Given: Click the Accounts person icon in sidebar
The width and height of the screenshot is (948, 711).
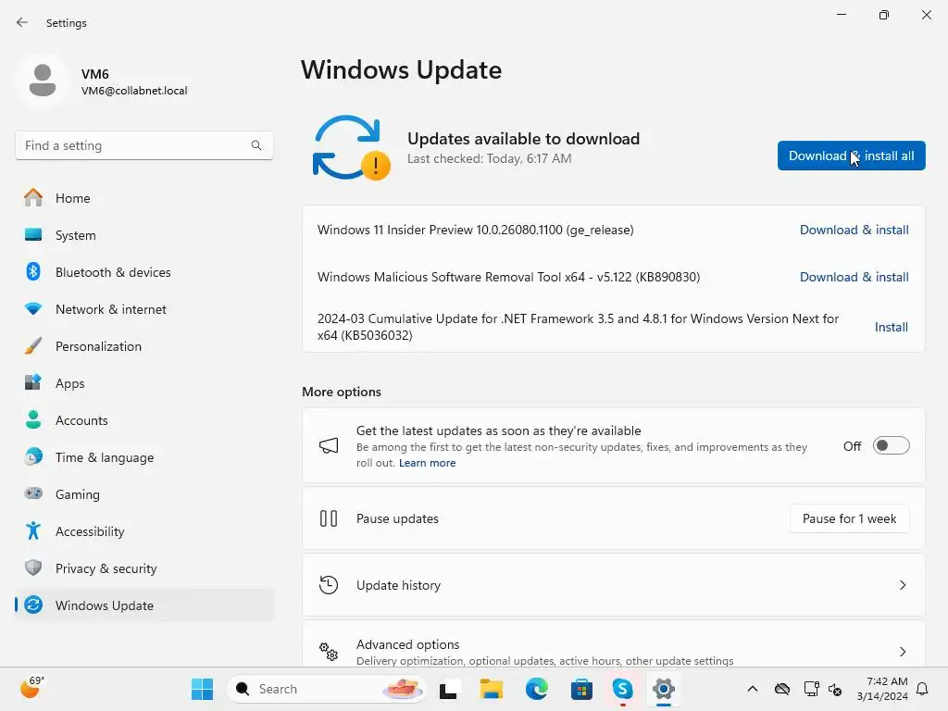Looking at the screenshot, I should 33,419.
